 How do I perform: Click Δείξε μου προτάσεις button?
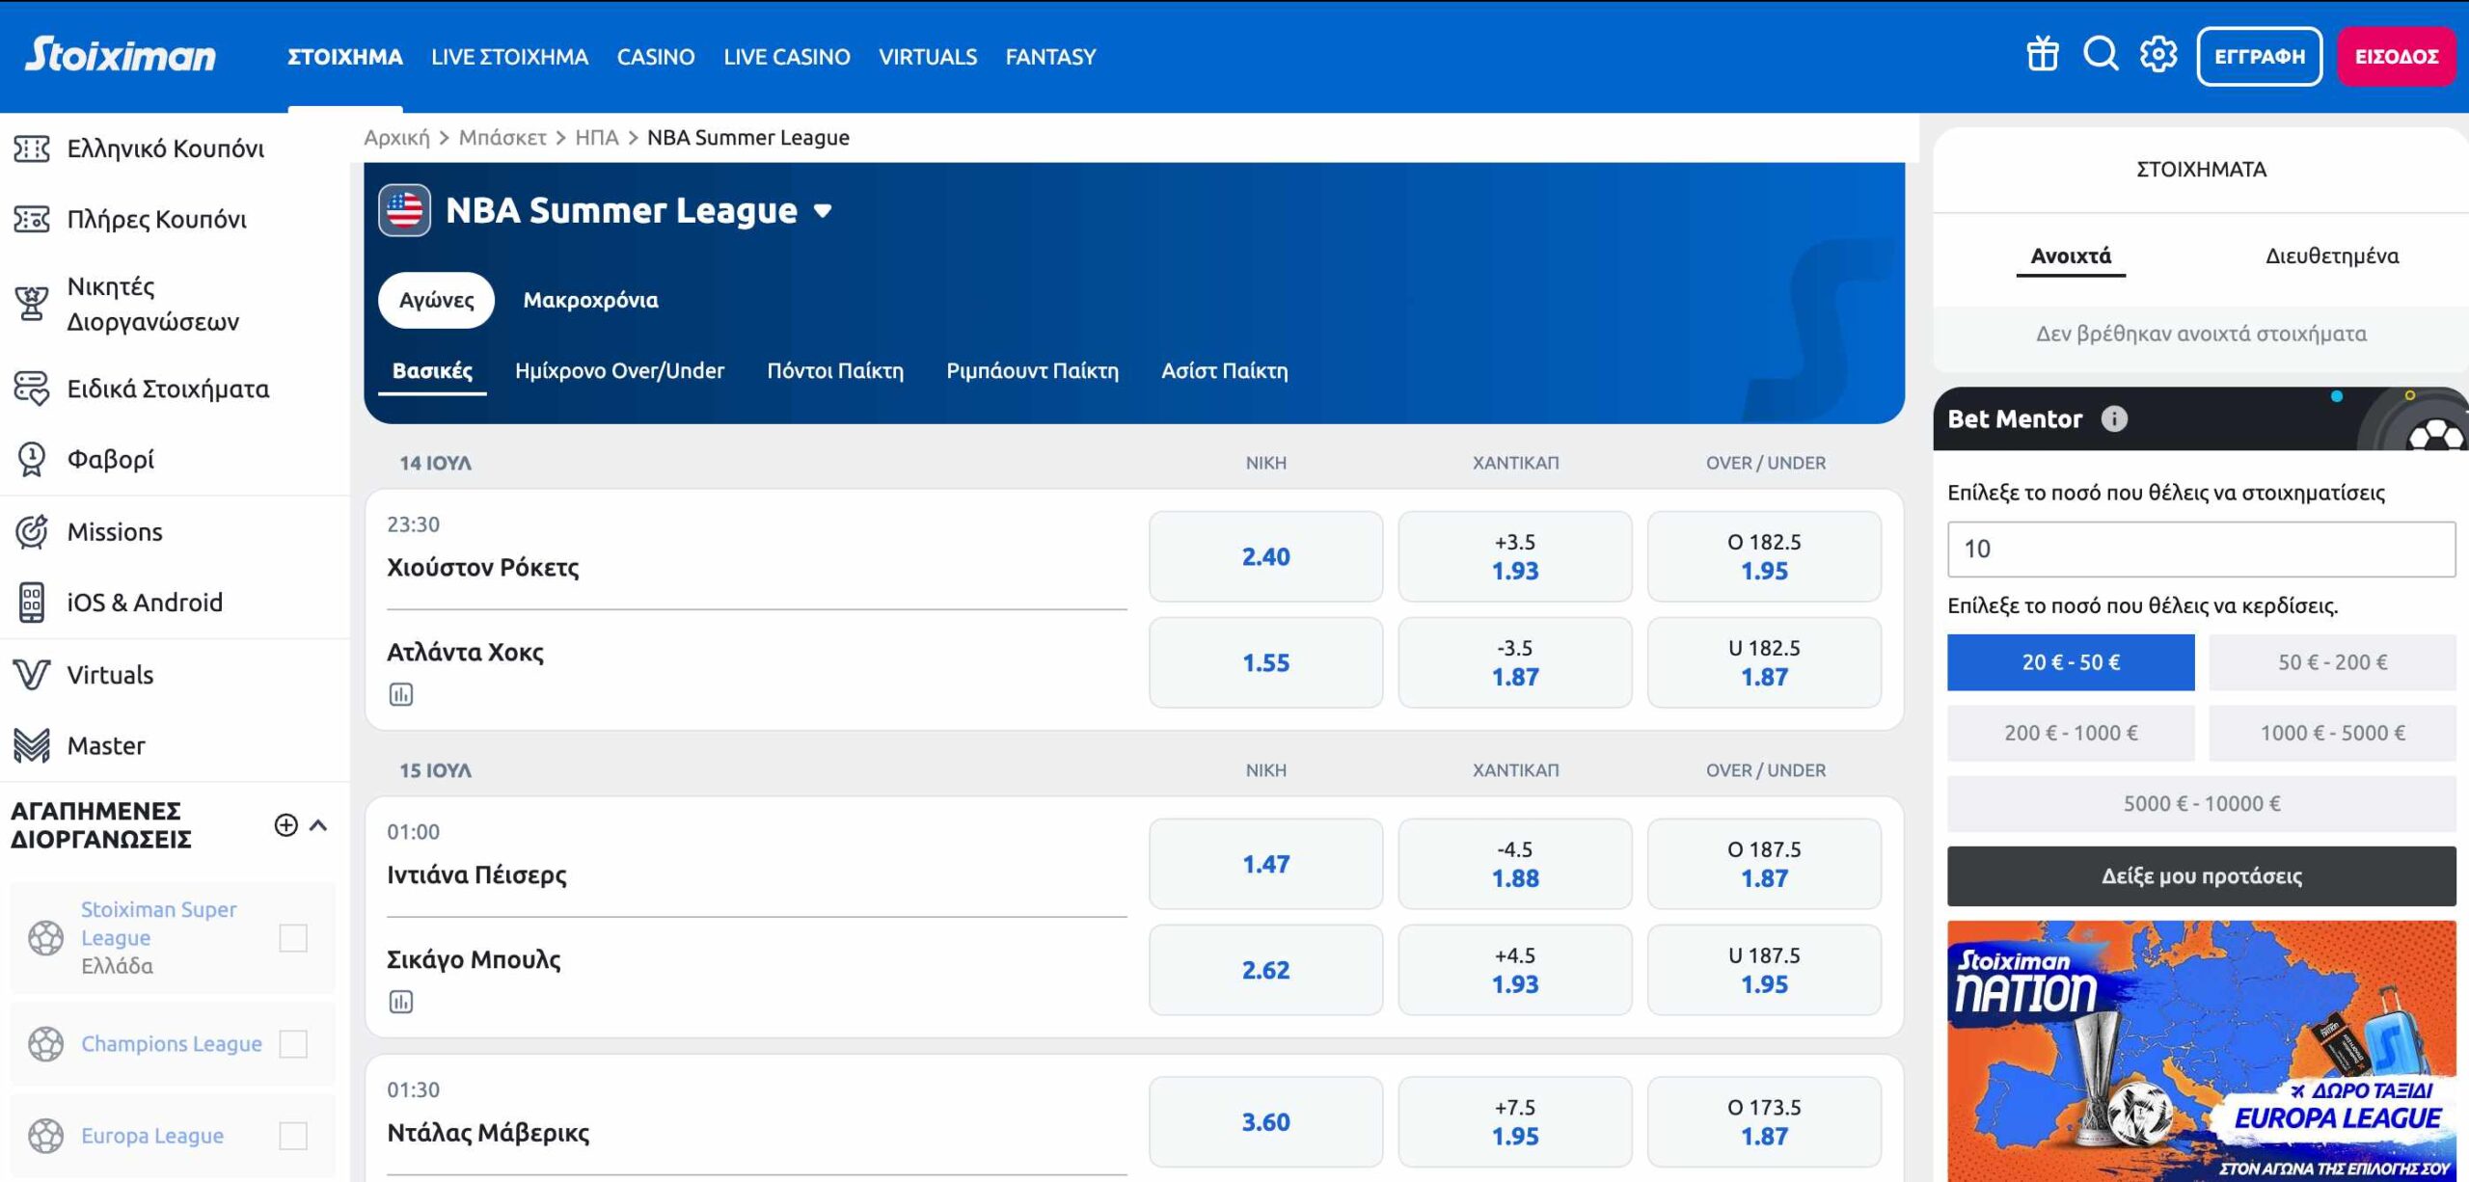pyautogui.click(x=2202, y=875)
